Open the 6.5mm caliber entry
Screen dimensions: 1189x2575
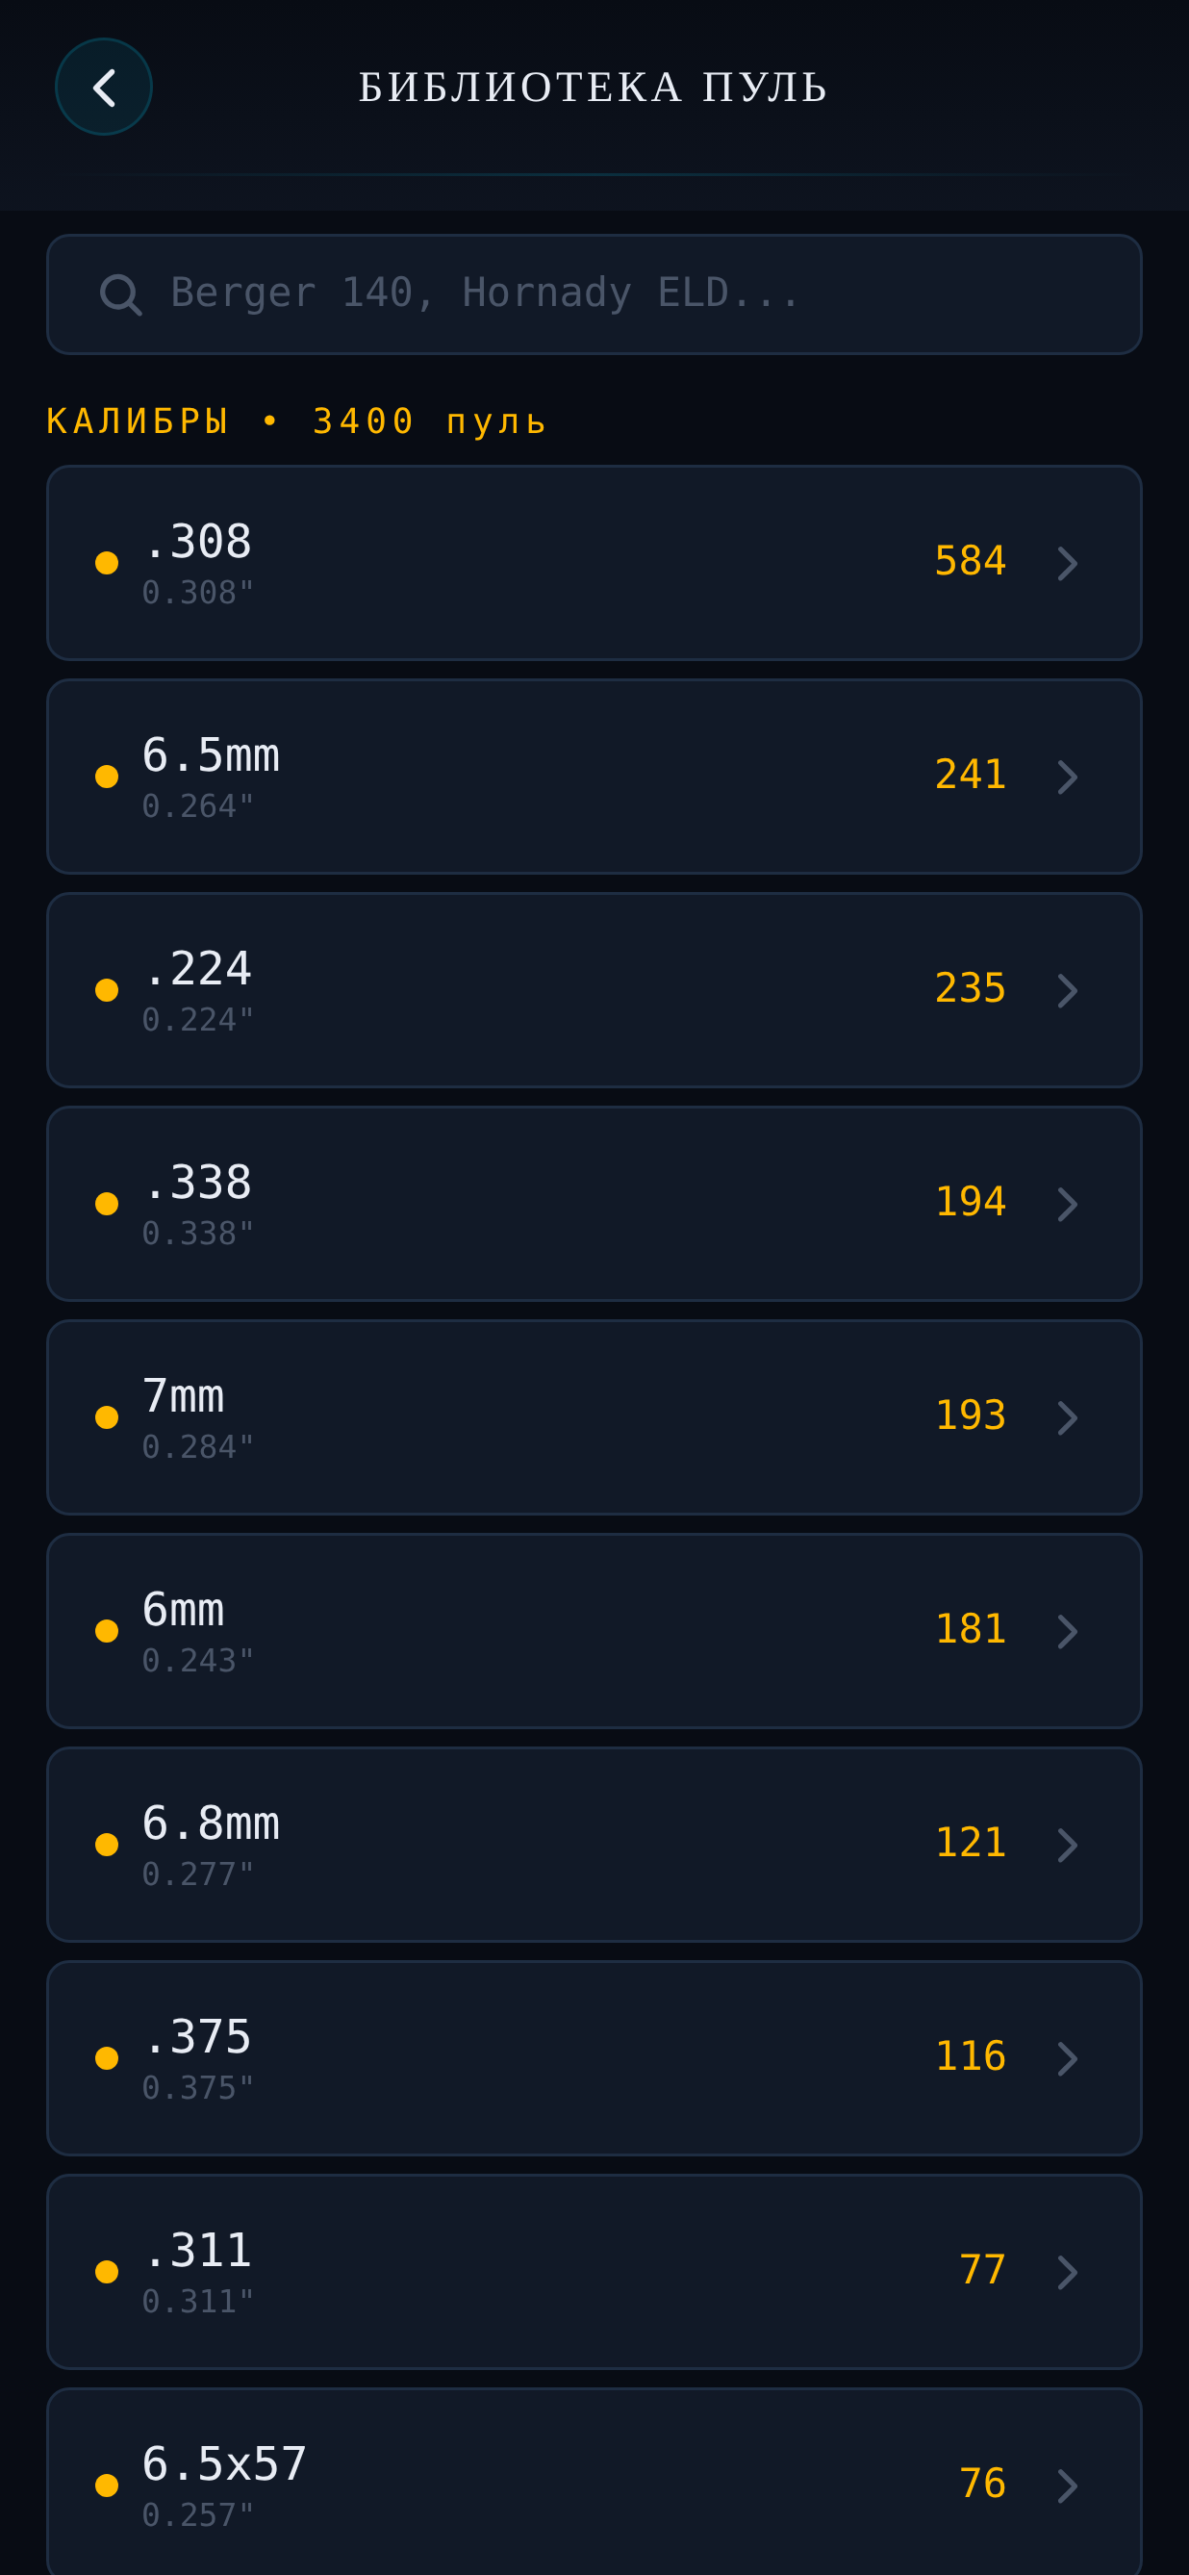(x=594, y=777)
